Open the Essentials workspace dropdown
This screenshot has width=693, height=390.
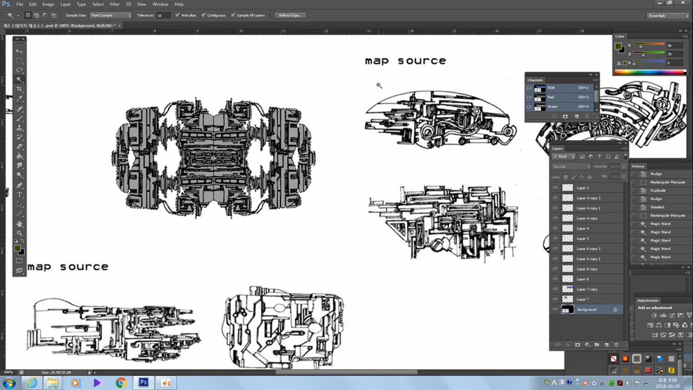pos(668,16)
